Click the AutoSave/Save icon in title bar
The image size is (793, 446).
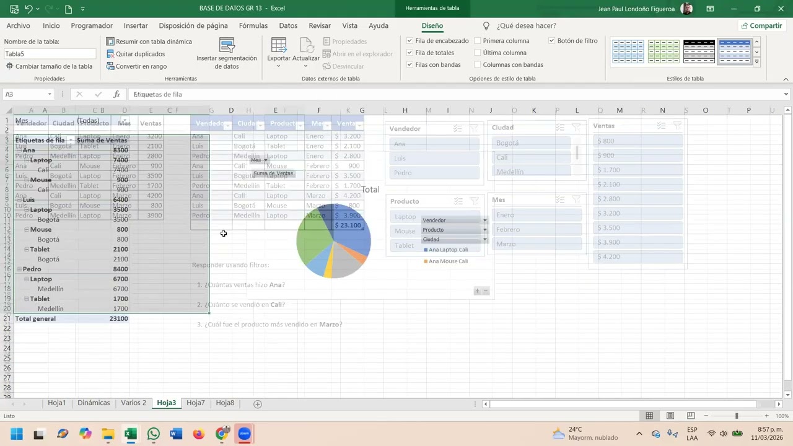(14, 9)
